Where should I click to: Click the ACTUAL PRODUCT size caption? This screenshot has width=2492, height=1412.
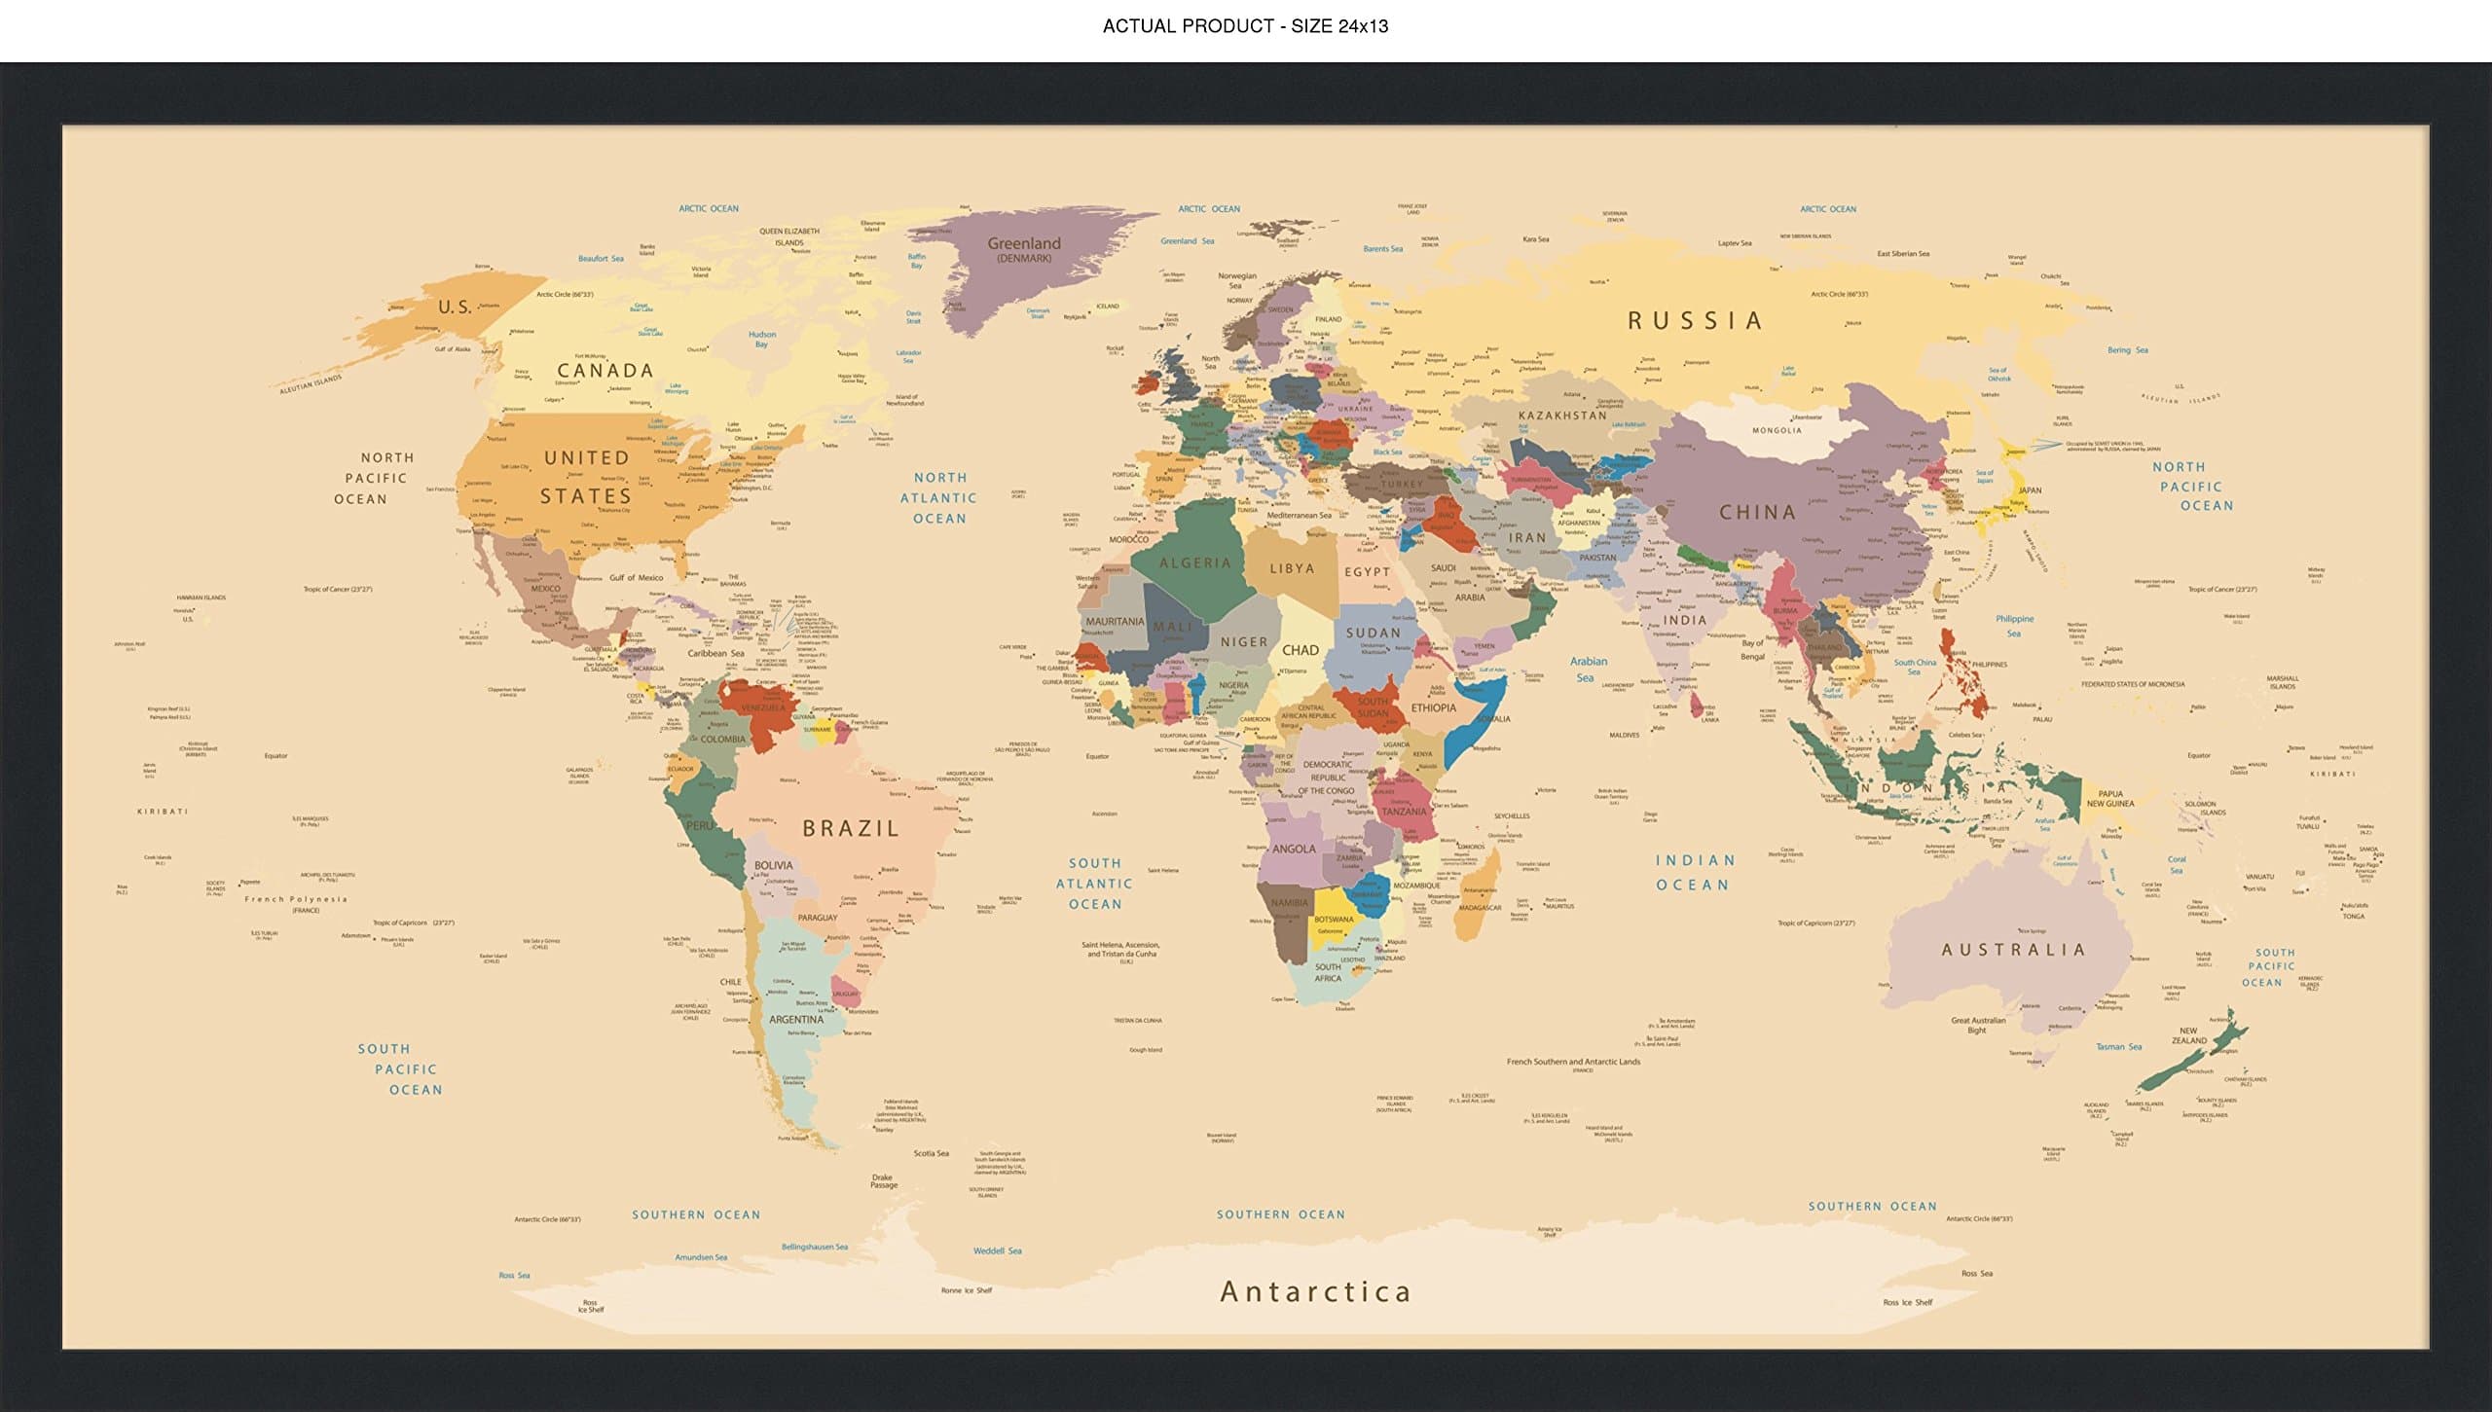1245,26
